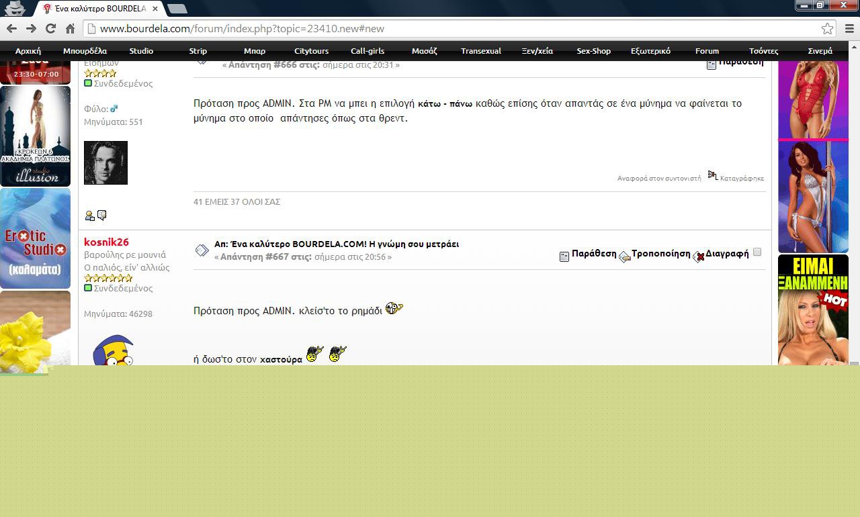Viewport: 860px width, 517px height.
Task: Go to browser home page icon
Action: tap(70, 28)
